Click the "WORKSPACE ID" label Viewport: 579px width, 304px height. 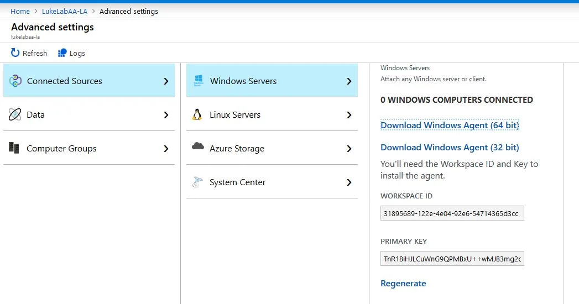pyautogui.click(x=406, y=196)
